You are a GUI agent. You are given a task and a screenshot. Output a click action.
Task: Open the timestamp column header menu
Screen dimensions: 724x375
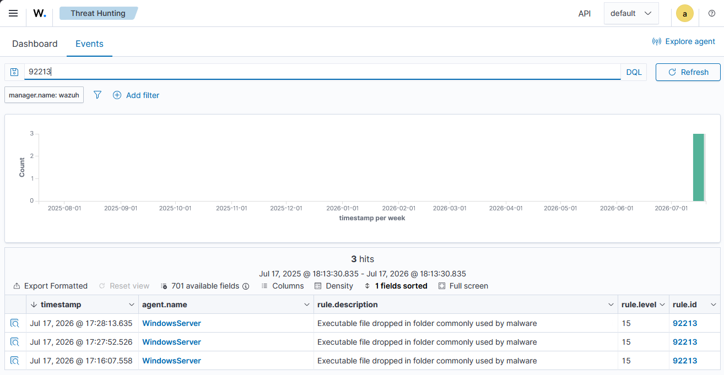click(x=132, y=305)
